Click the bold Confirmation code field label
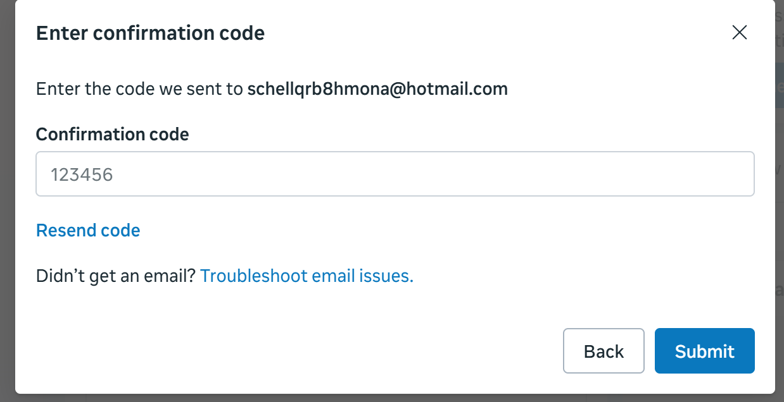 point(112,134)
